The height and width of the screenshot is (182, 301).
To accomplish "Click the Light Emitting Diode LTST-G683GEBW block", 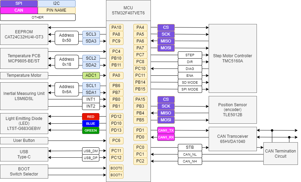I will pyautogui.click(x=24, y=123).
